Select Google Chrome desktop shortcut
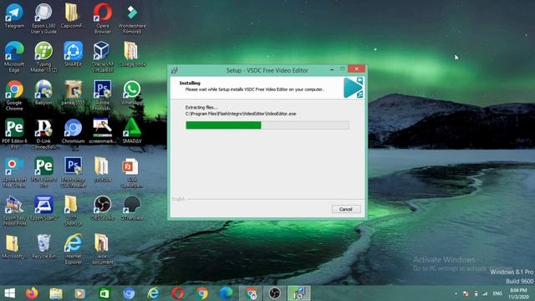Screen dimensions: 535x301 pos(14,95)
